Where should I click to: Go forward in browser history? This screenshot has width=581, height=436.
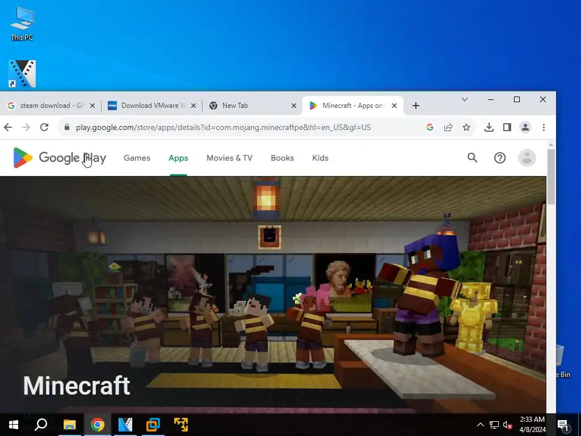click(x=26, y=127)
